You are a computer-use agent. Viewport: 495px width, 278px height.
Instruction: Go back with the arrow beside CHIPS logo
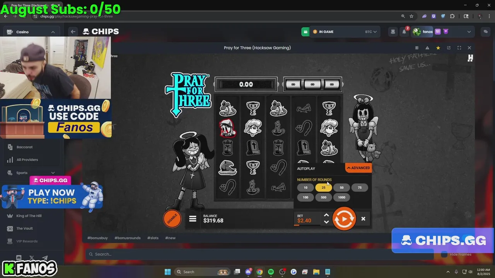click(73, 32)
